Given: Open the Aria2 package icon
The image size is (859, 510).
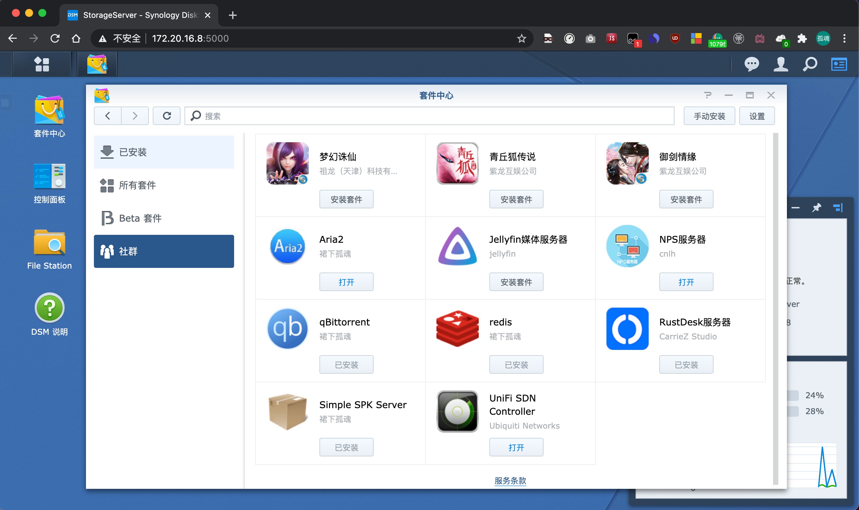Looking at the screenshot, I should 287,246.
